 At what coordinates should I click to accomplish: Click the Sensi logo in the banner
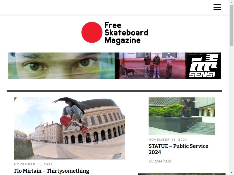[204, 66]
